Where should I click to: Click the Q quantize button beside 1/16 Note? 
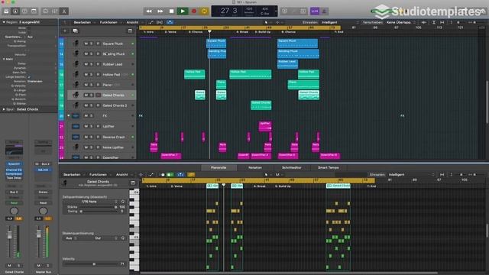point(123,202)
